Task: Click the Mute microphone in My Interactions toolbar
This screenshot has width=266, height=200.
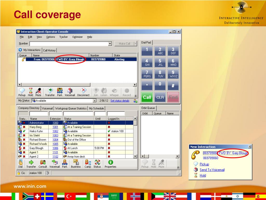Action: click(x=38, y=92)
